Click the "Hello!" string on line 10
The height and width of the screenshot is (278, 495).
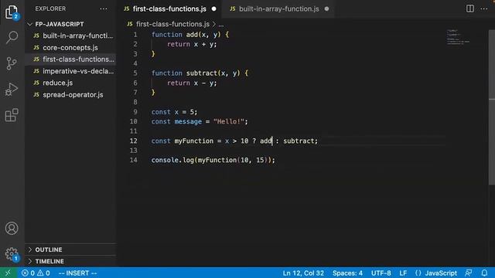click(229, 122)
